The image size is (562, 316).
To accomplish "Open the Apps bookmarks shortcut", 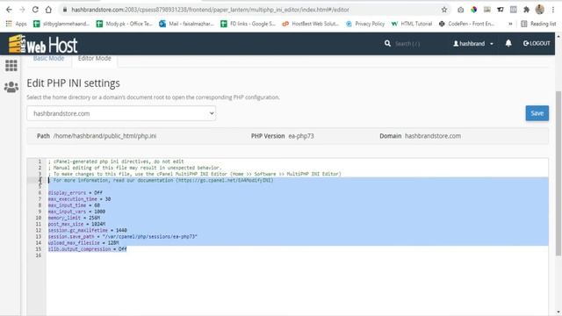I will (x=16, y=24).
